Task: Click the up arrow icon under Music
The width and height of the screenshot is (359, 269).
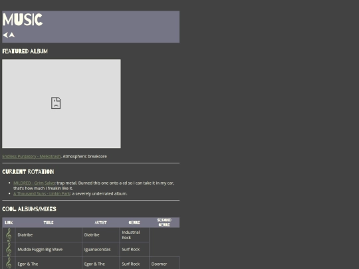Action: [x=12, y=35]
